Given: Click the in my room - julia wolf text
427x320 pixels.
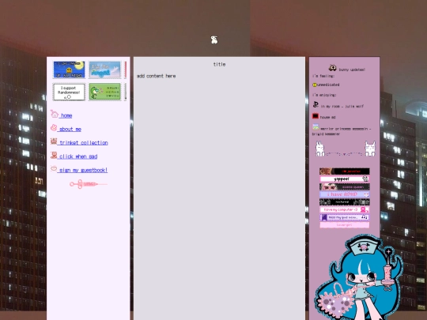Looking at the screenshot, I should (342, 107).
